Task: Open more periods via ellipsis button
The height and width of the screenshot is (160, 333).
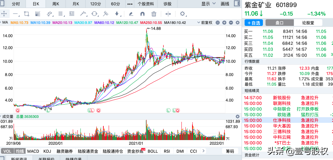Action: click(130, 4)
